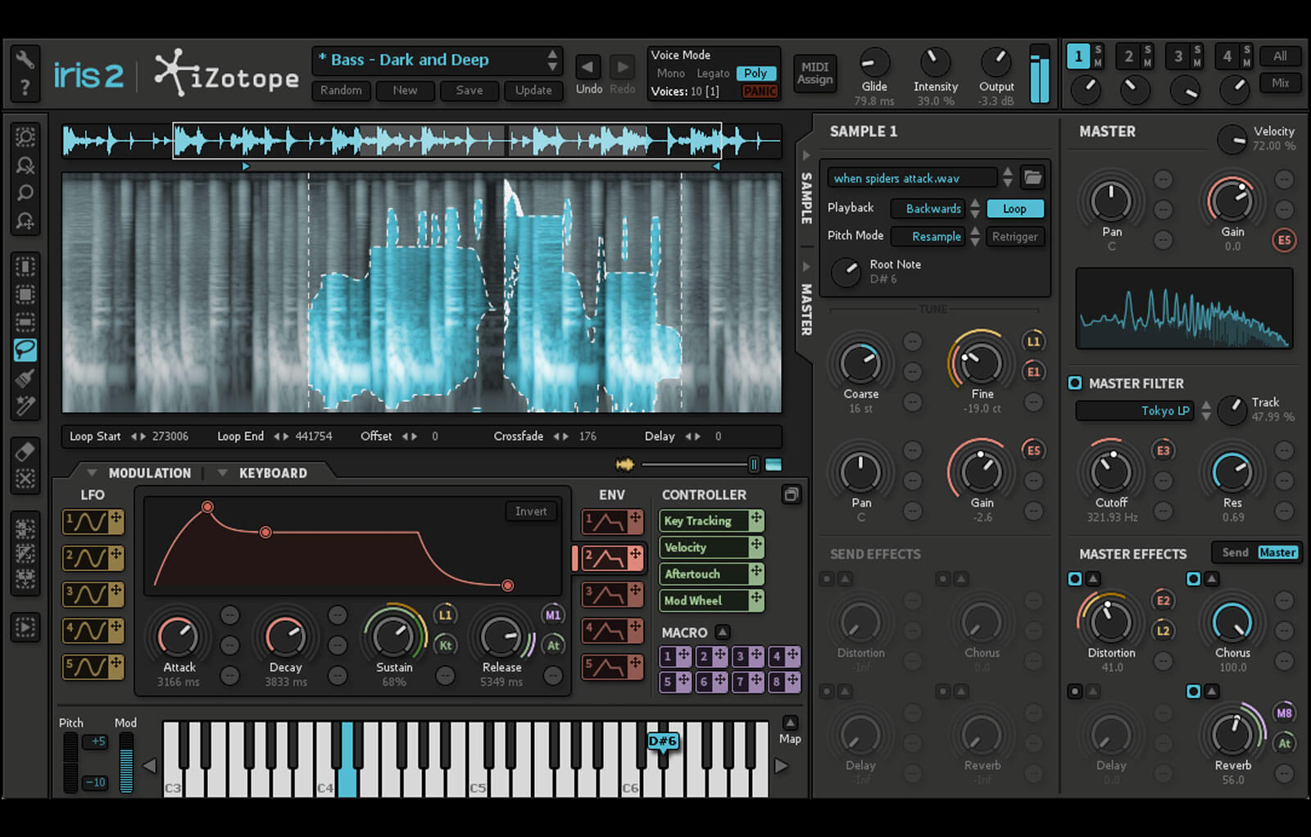The height and width of the screenshot is (837, 1311).
Task: Select envelope 1 icon
Action: pos(606,522)
